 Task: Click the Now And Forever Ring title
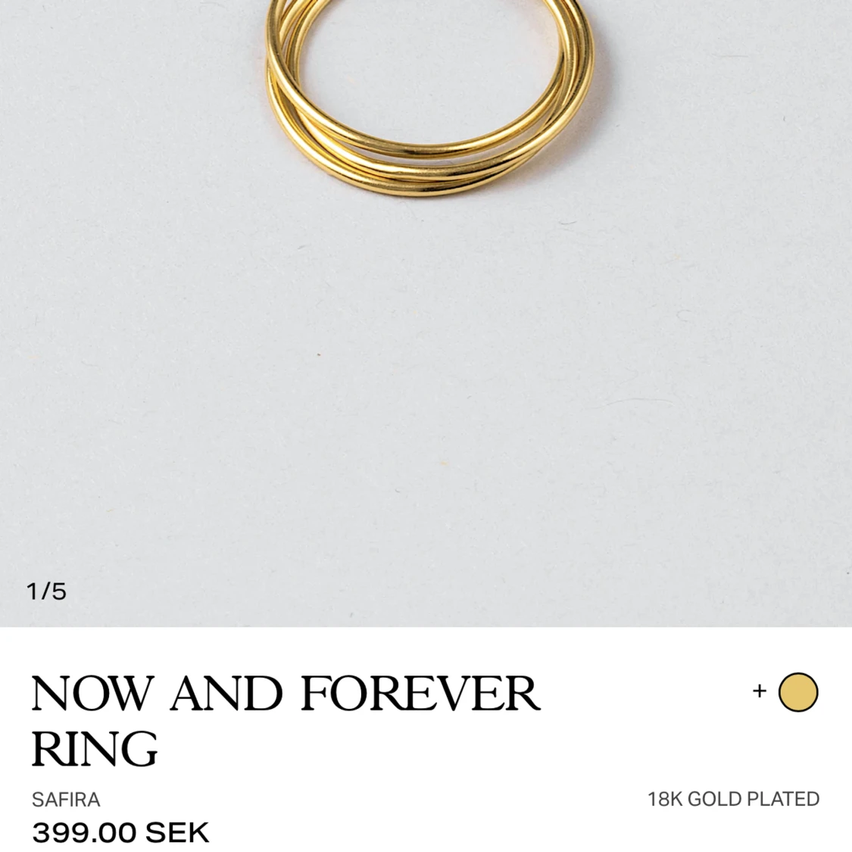tap(286, 720)
